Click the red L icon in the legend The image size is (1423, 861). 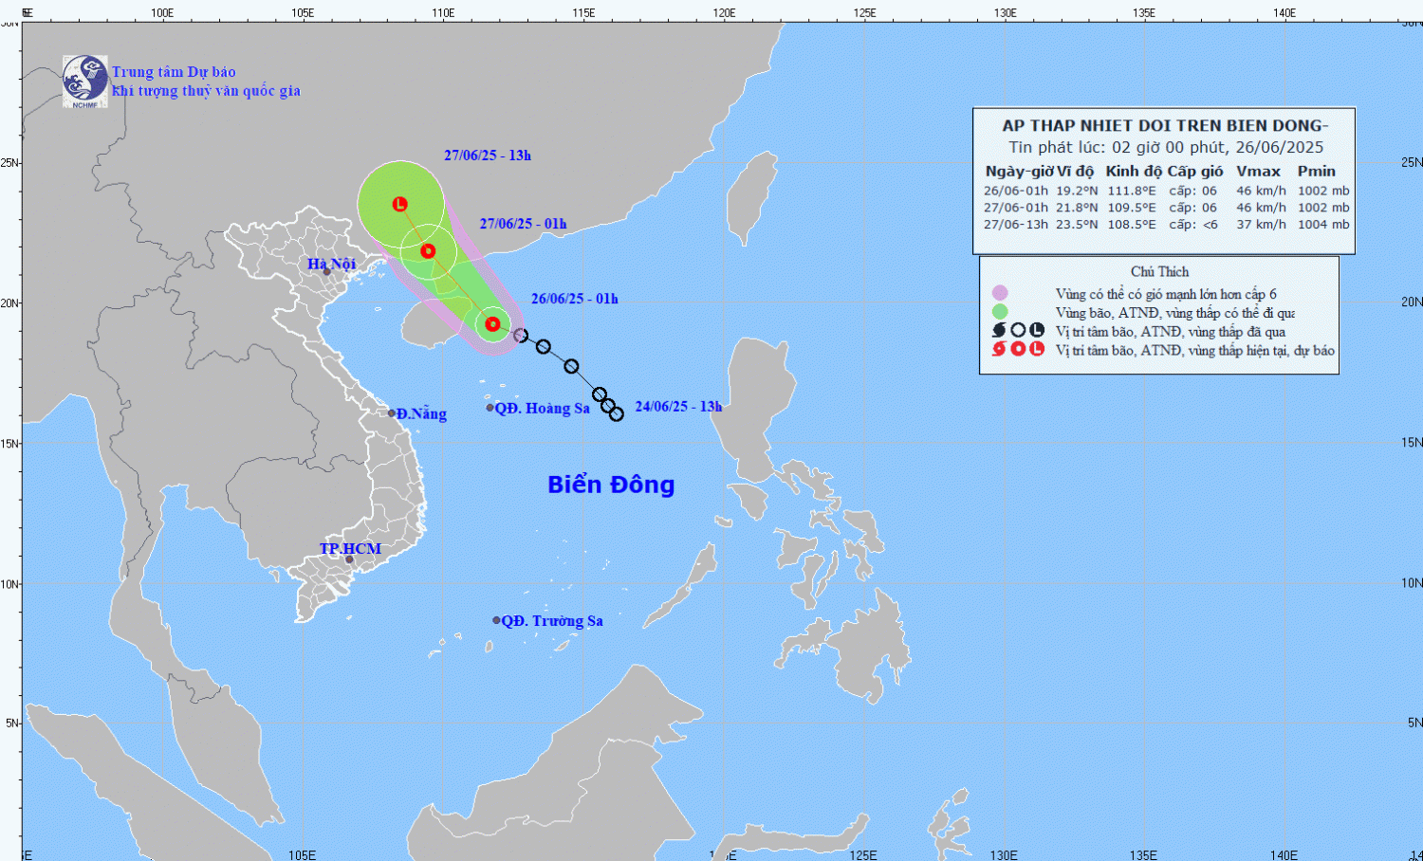click(x=1037, y=349)
